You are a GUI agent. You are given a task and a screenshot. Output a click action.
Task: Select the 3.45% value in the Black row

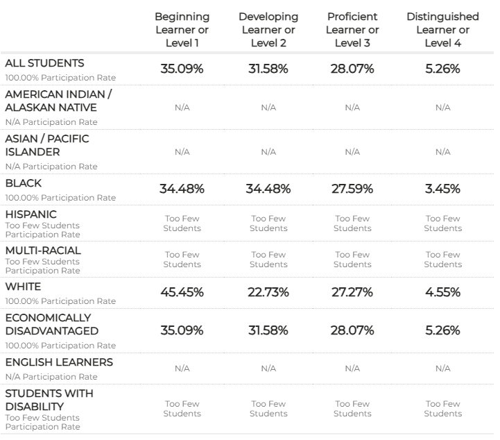tap(442, 189)
